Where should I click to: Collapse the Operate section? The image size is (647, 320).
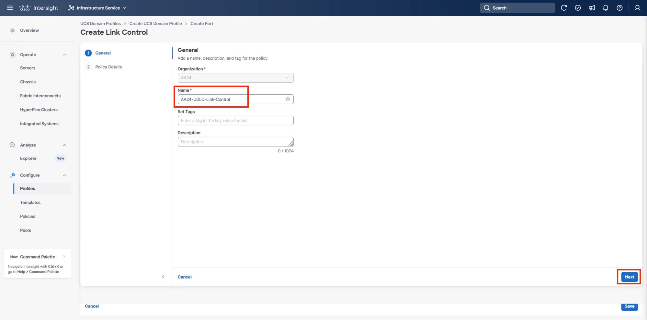tap(64, 54)
